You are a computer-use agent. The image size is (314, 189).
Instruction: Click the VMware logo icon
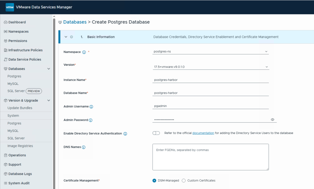(10, 7)
